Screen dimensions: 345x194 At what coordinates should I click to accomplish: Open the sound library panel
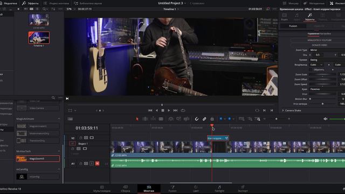[88, 3]
